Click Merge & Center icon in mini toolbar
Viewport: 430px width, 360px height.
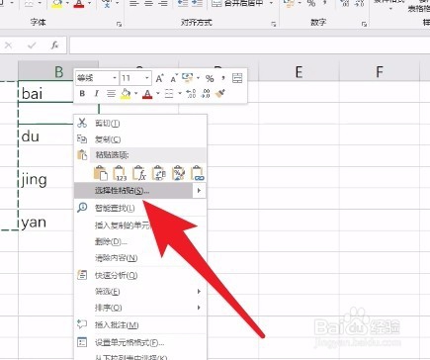point(237,78)
